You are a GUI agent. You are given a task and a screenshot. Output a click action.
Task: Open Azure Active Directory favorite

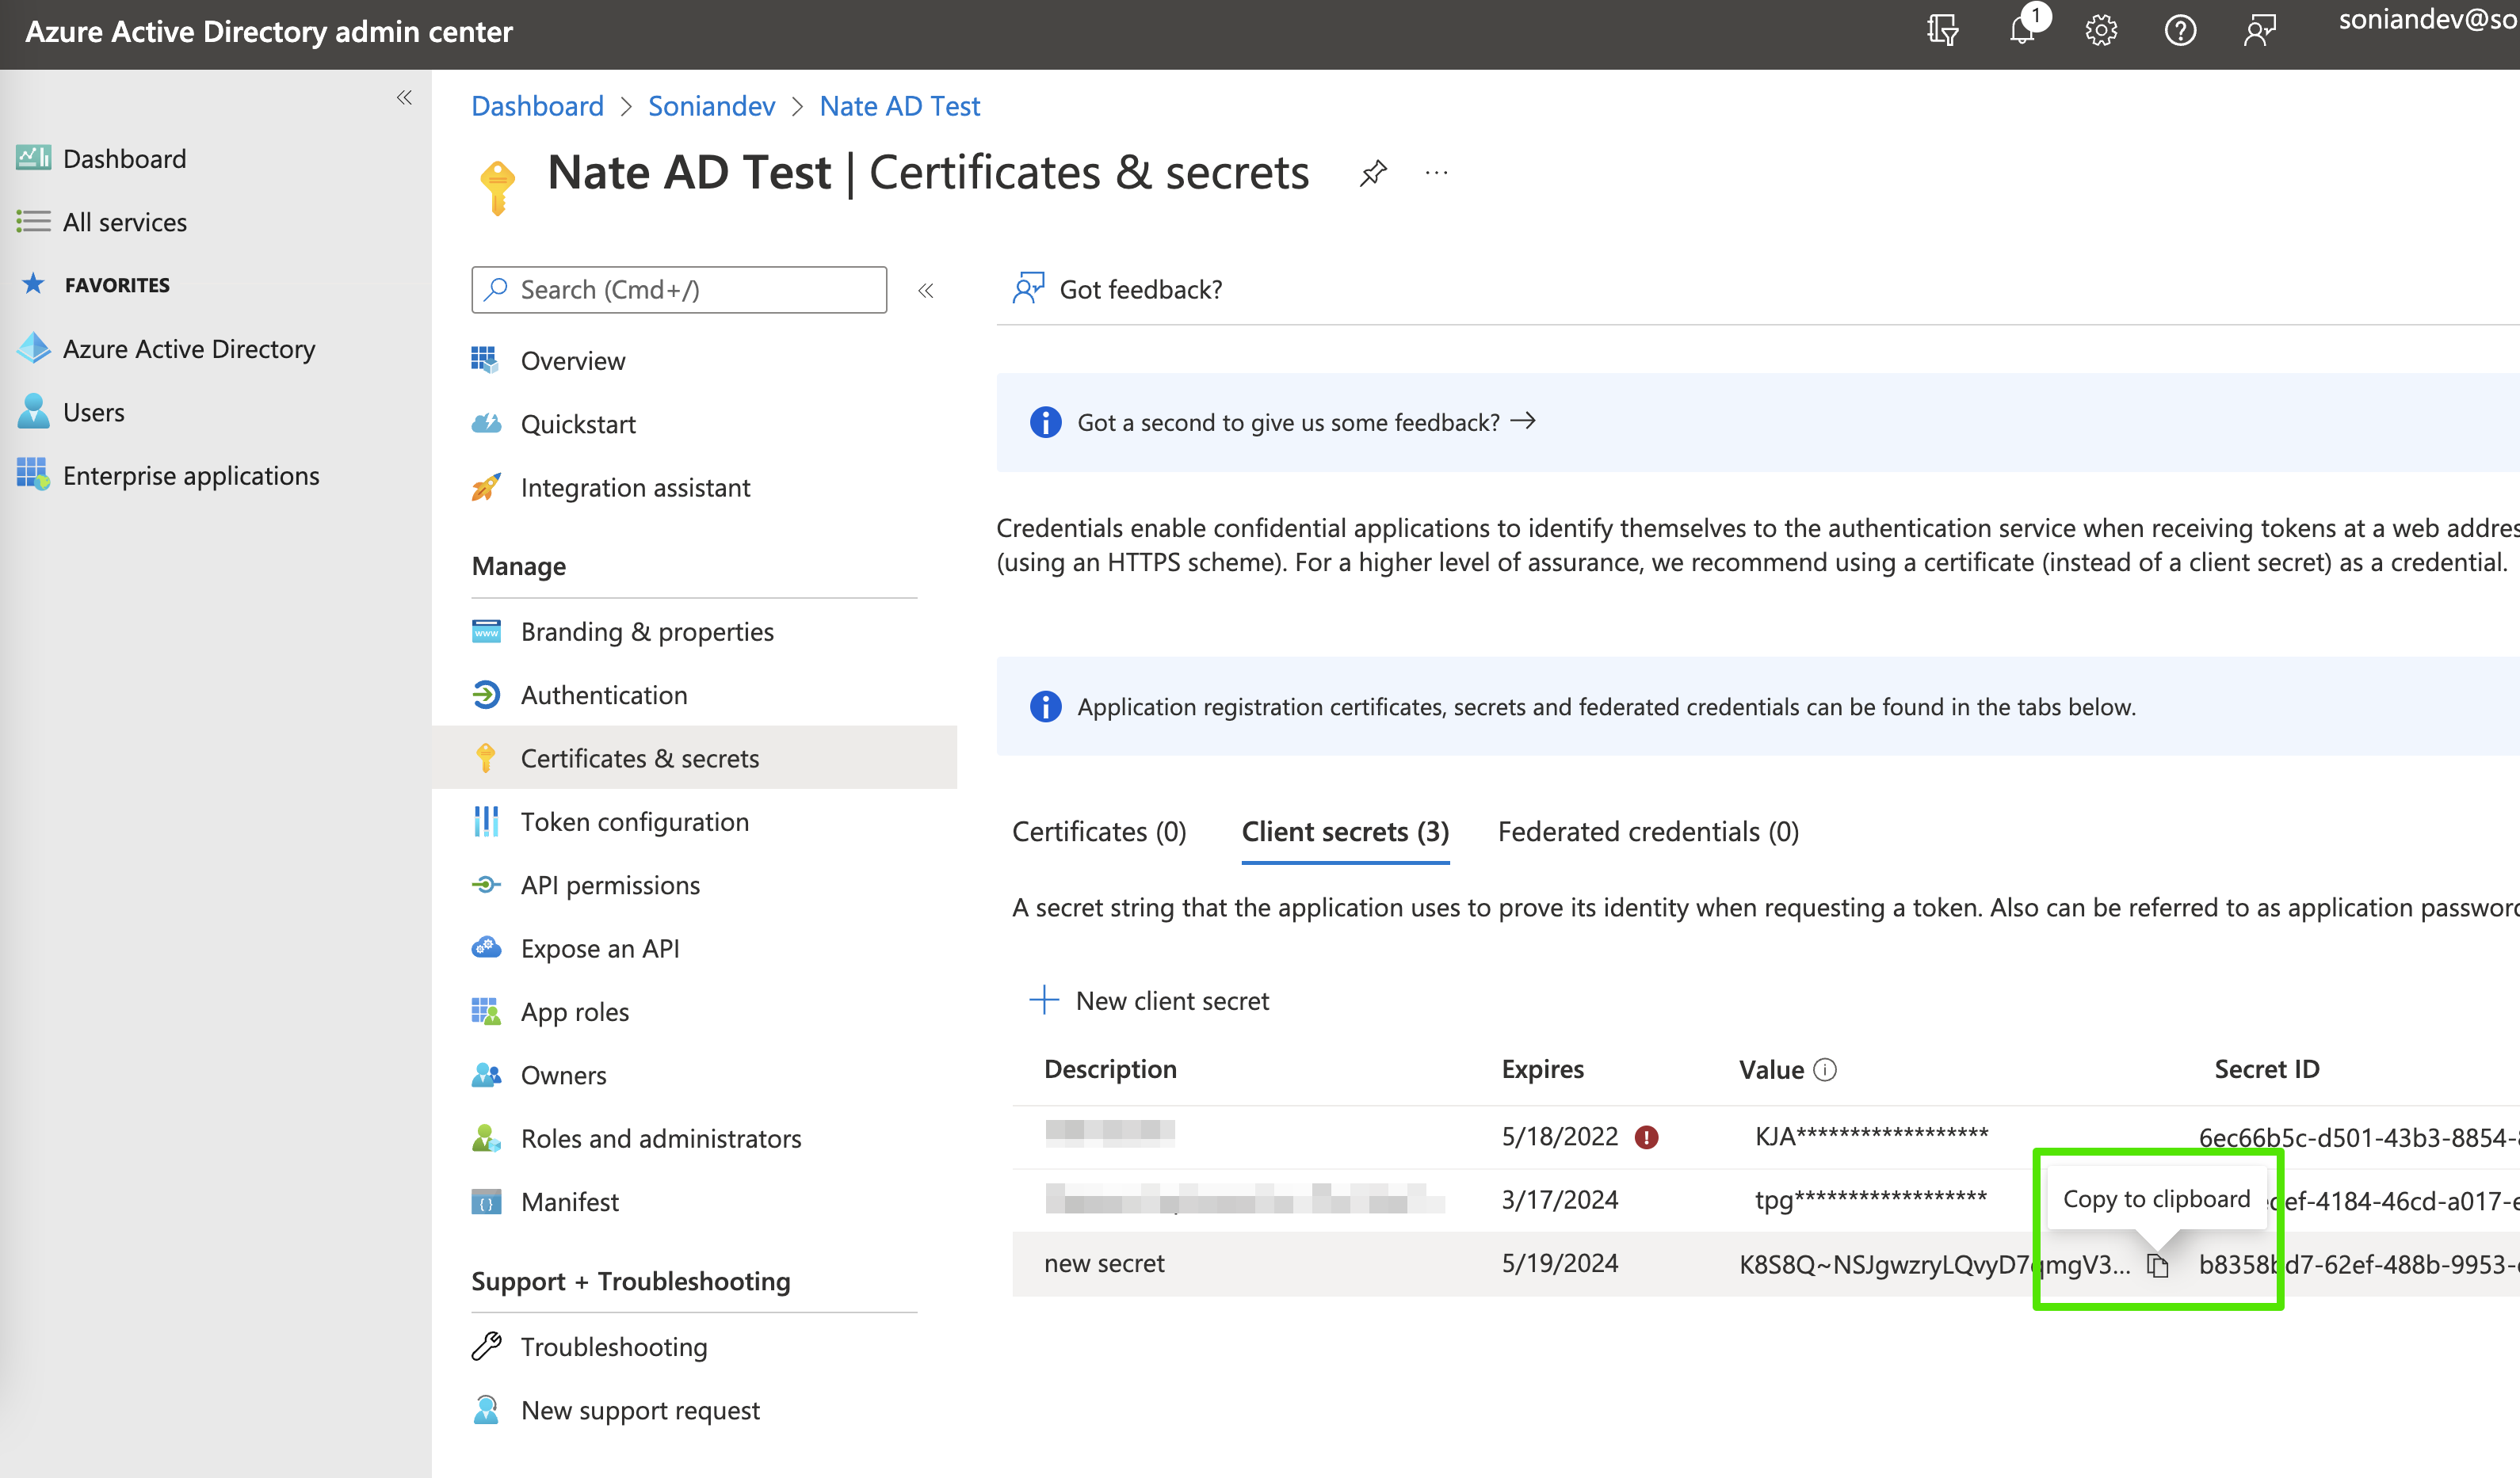(188, 349)
